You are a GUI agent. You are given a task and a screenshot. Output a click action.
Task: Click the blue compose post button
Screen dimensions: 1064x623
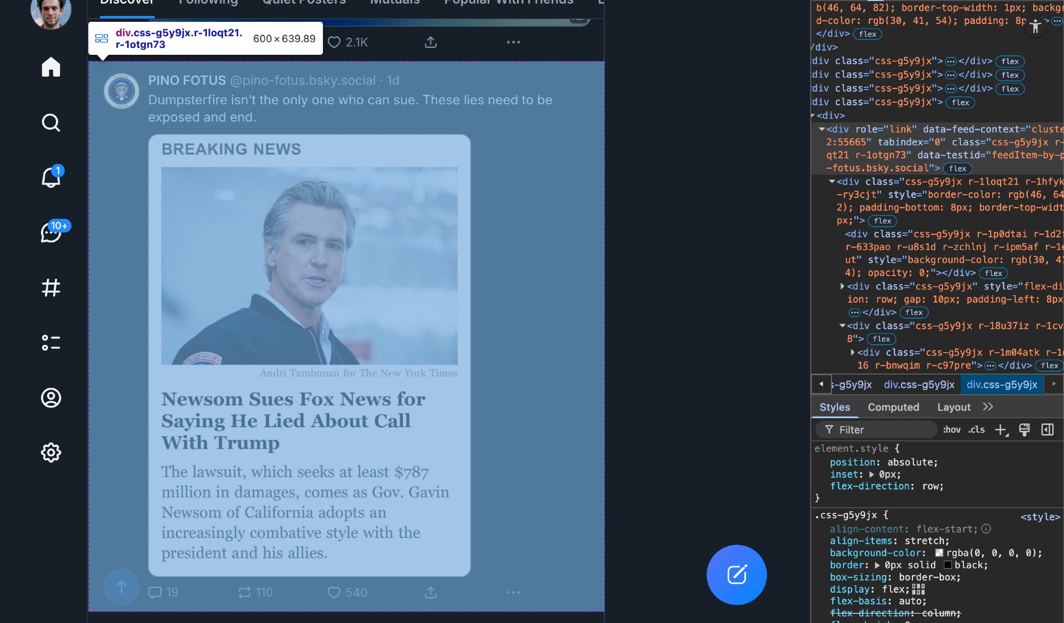pos(736,575)
